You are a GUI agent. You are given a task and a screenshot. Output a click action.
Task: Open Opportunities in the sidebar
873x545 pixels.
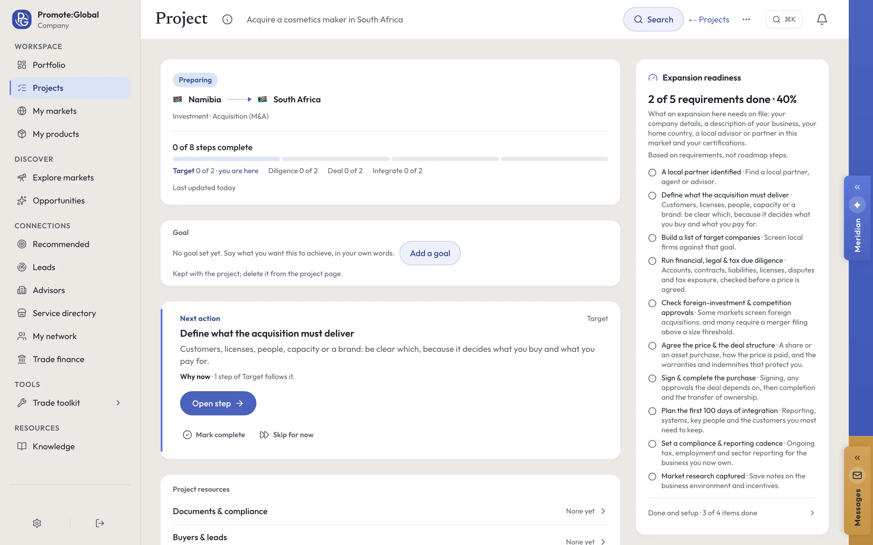coord(70,201)
